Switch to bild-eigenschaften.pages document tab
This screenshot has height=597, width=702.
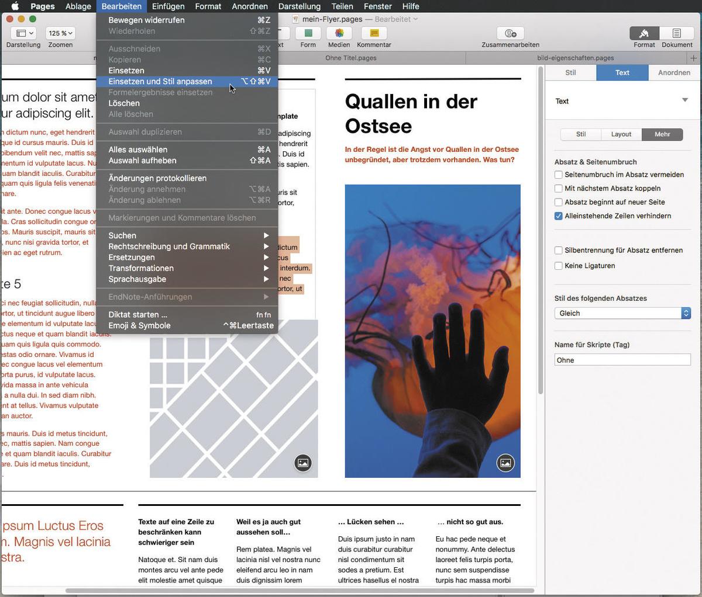pyautogui.click(x=576, y=58)
